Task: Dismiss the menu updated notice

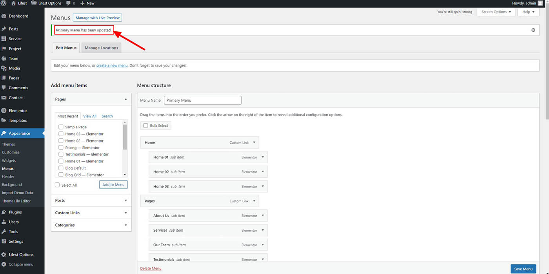Action: [533, 30]
